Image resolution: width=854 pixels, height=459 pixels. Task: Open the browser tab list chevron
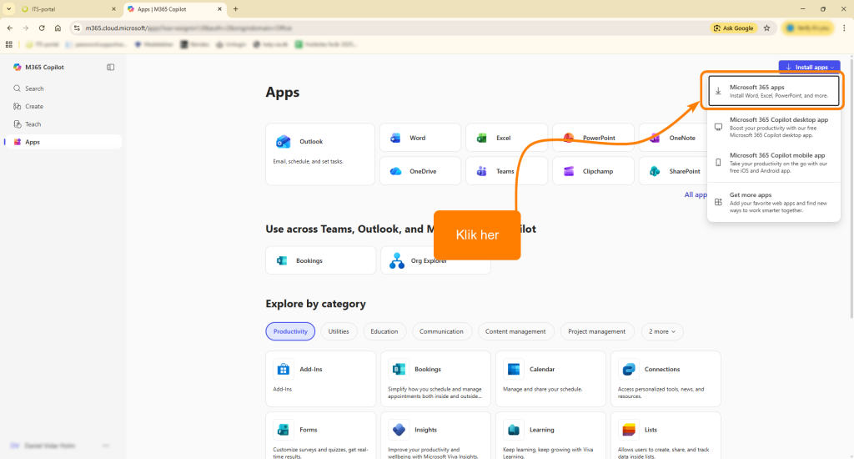click(8, 8)
